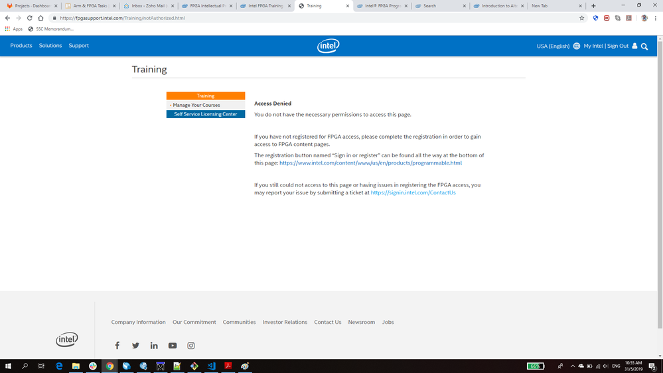Click Sign Out in the header
663x373 pixels.
click(x=618, y=46)
